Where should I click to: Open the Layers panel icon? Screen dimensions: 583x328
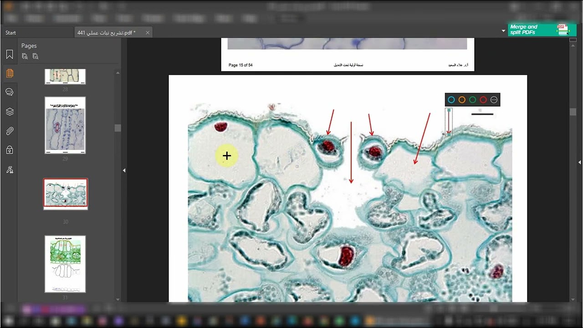(x=10, y=112)
